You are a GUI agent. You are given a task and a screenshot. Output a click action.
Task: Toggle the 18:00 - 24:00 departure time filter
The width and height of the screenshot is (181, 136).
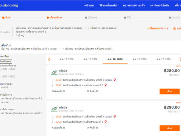(8, 76)
